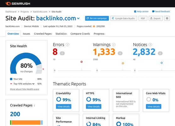Click the Errors count 8
Image resolution: width=175 pixels, height=126 pixels.
point(55,52)
